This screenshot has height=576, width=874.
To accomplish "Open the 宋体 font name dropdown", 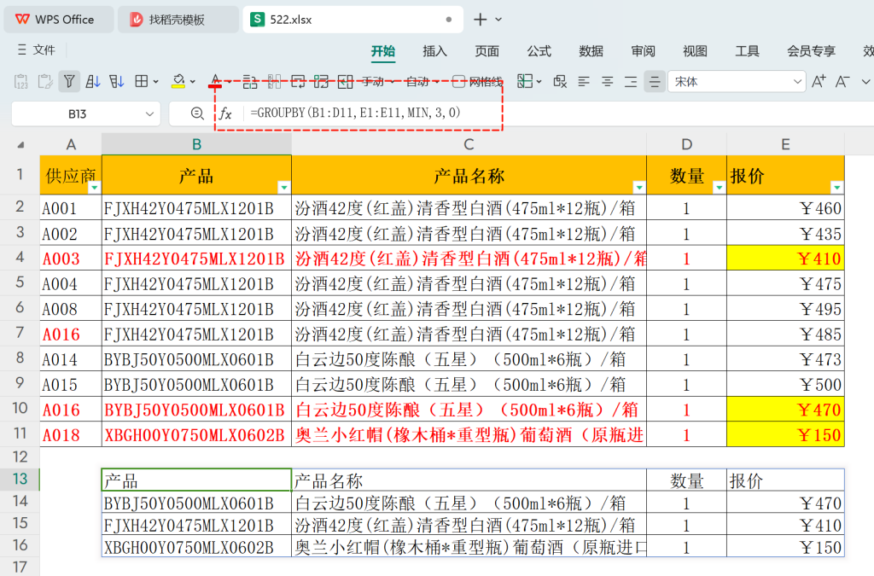I will click(x=797, y=82).
